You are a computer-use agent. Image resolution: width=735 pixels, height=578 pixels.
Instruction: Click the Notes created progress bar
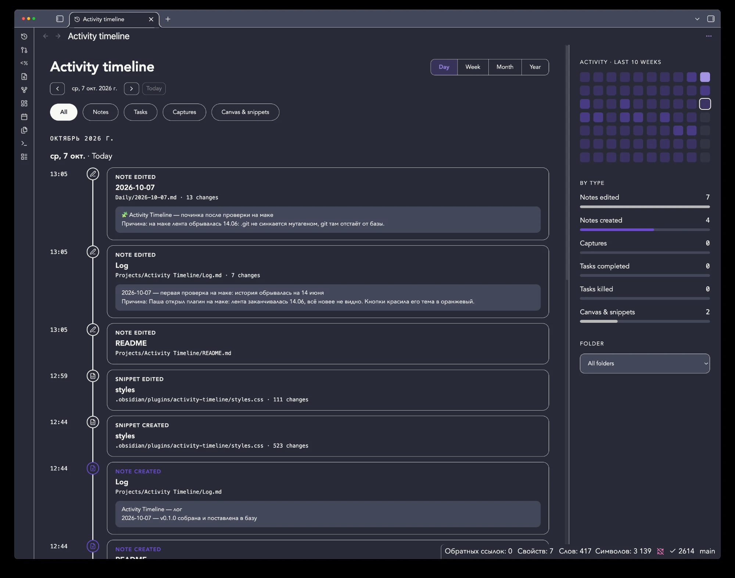pyautogui.click(x=645, y=230)
